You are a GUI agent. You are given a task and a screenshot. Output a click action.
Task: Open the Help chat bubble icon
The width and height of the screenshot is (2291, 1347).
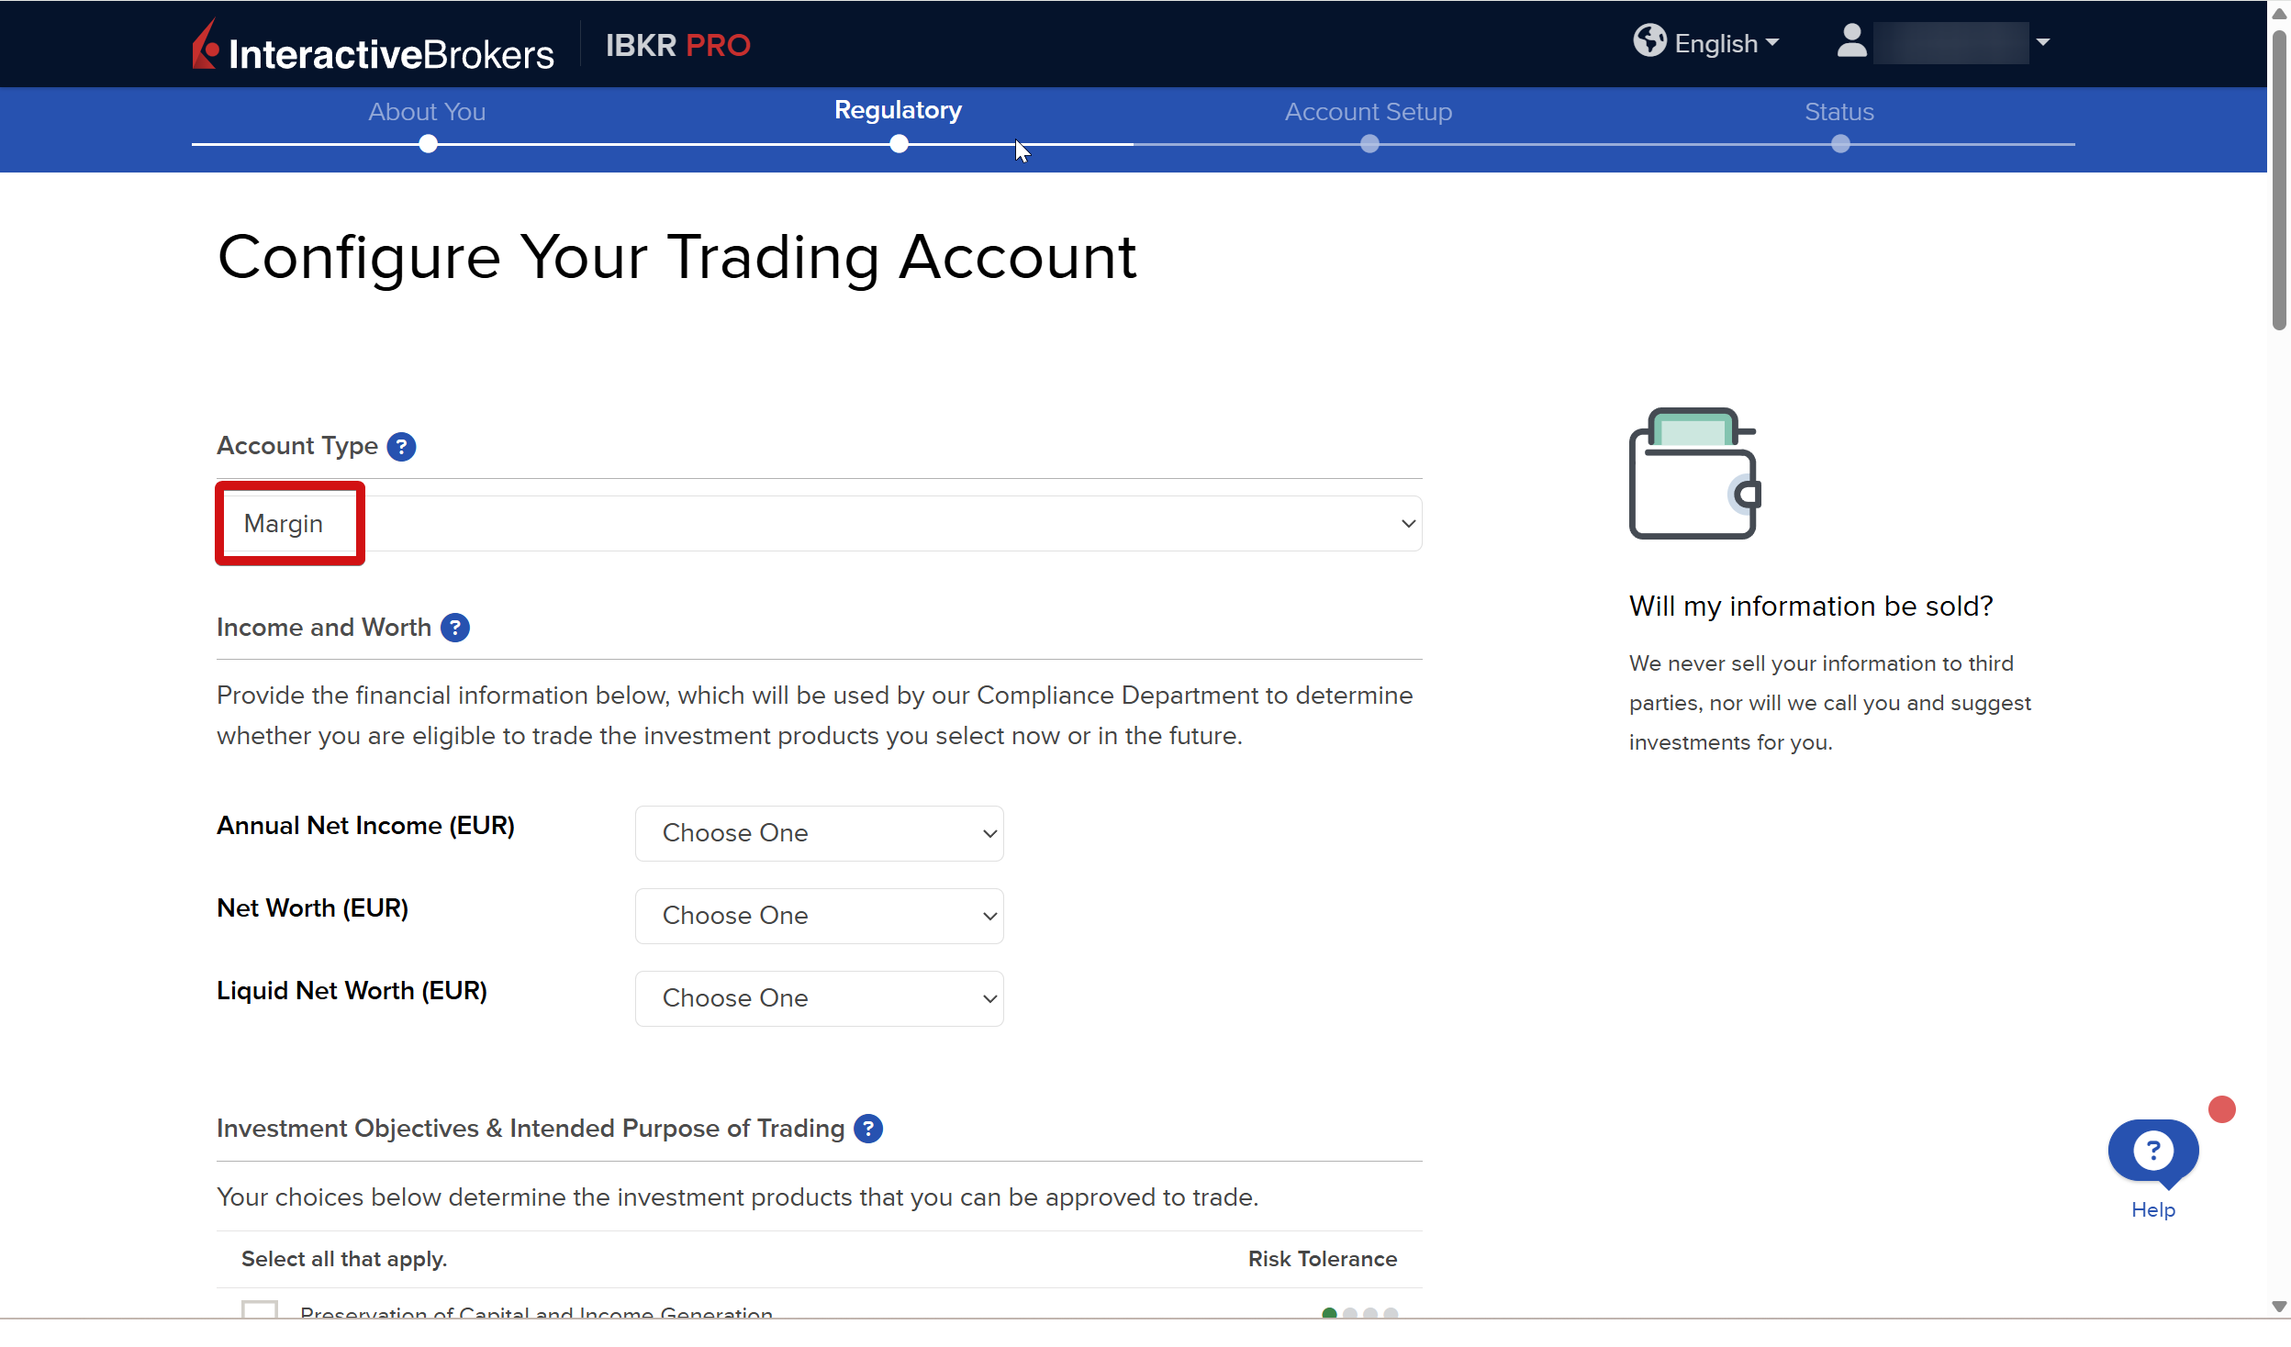point(2152,1152)
